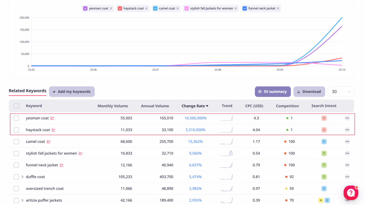Switch to the Related Keywords tab

point(27,91)
